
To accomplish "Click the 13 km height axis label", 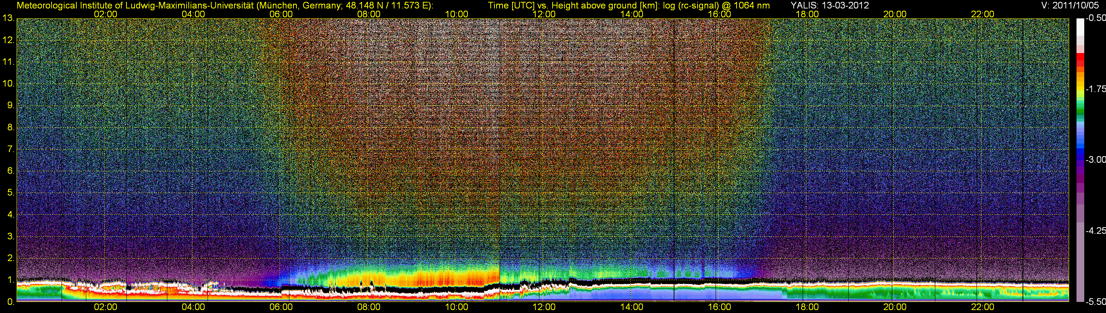I will tap(8, 18).
